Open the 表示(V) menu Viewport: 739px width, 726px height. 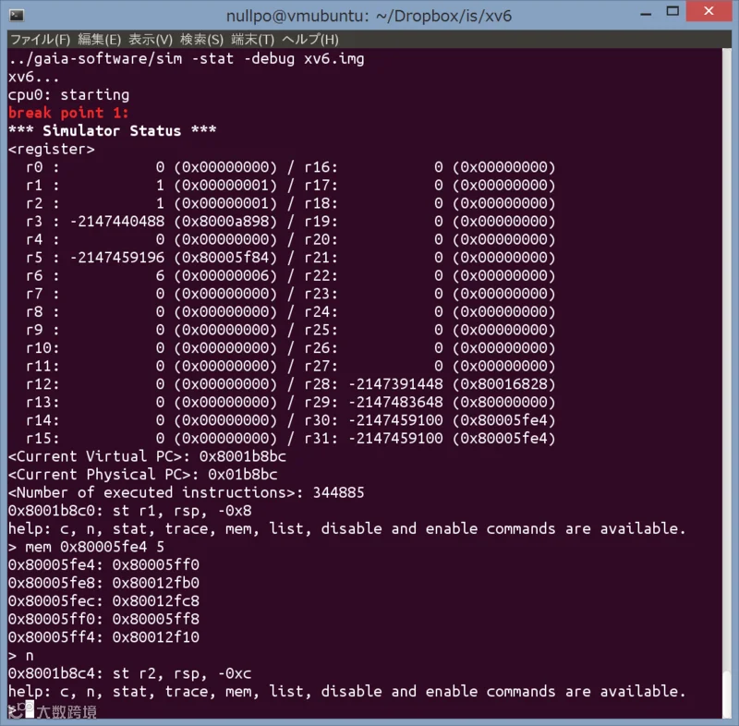pyautogui.click(x=151, y=40)
